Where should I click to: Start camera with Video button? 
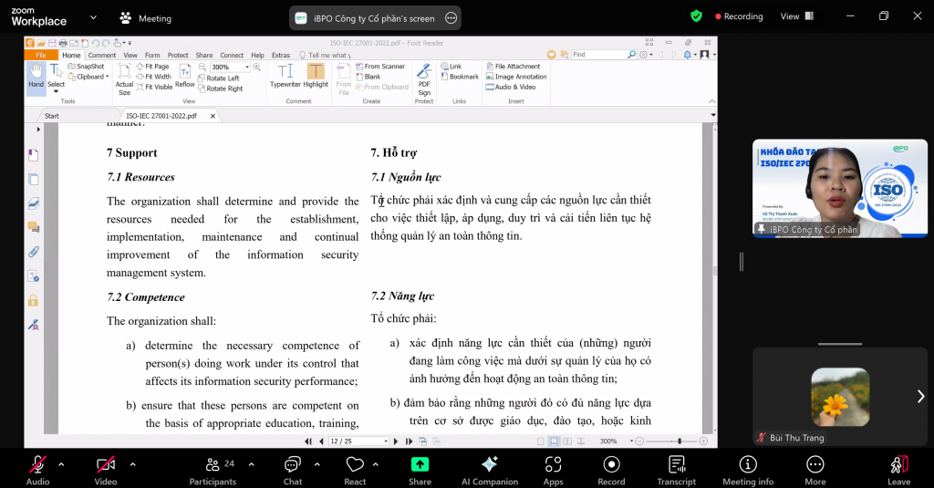click(106, 469)
